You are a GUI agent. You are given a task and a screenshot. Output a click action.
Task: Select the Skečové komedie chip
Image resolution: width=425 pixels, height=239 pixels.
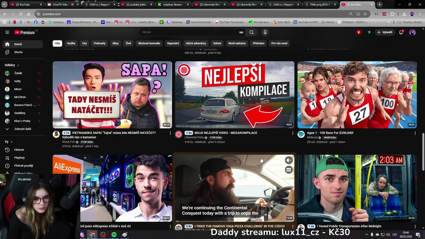pyautogui.click(x=149, y=43)
